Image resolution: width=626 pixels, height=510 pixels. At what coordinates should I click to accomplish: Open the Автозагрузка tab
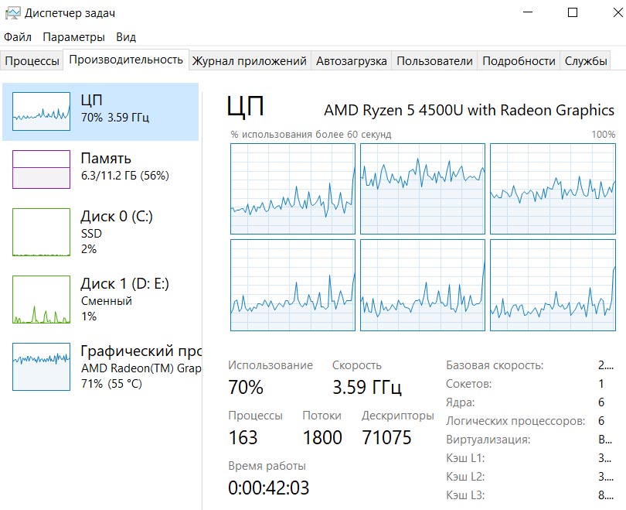[x=352, y=61]
